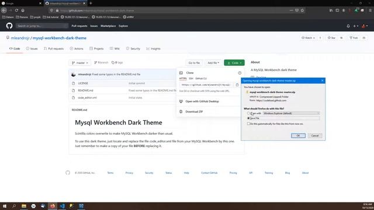Select the 'Save File' radio option
The height and width of the screenshot is (210, 374).
pos(248,118)
